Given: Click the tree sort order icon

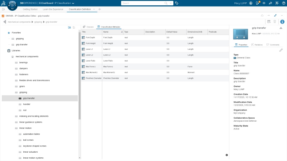Looking at the screenshot, I should click(x=74, y=27).
